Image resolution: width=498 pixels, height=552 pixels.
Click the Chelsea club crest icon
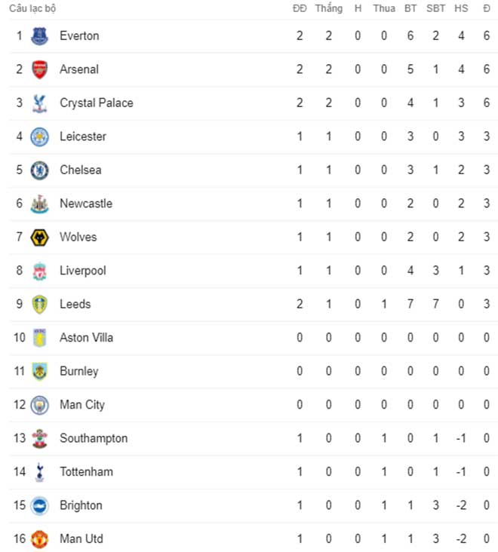(39, 170)
